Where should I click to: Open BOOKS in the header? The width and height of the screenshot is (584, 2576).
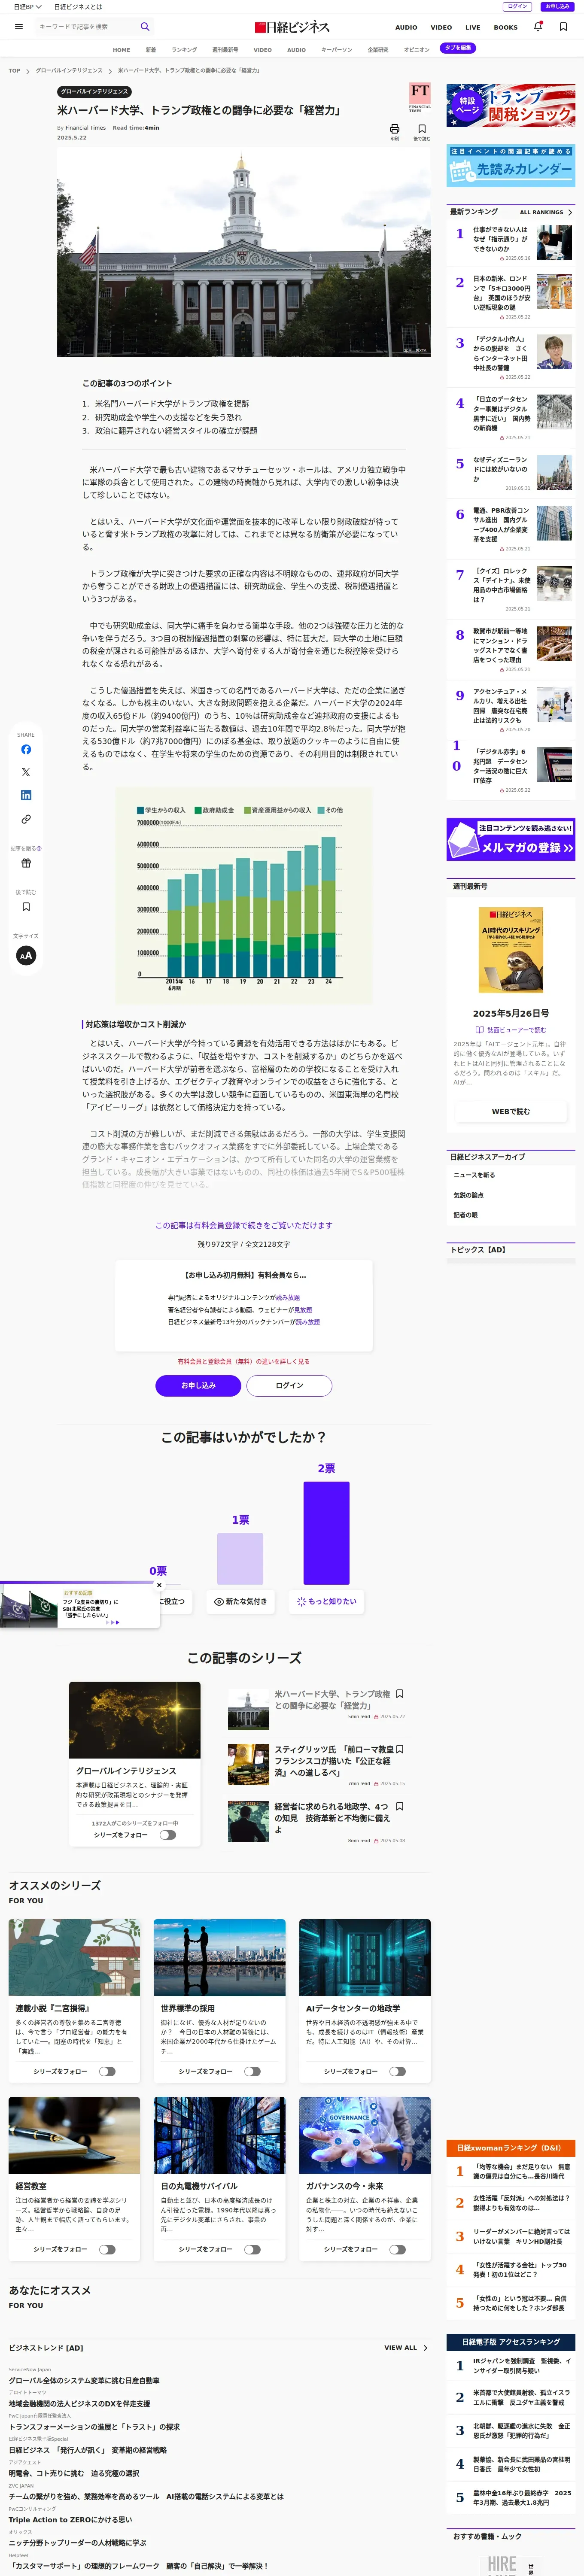coord(506,27)
